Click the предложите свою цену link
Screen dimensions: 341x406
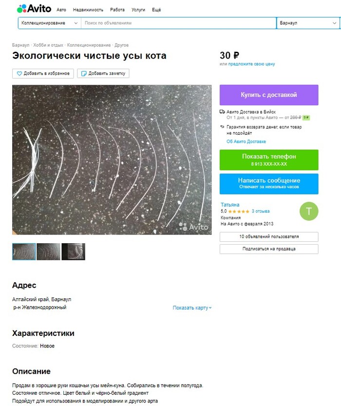click(x=251, y=64)
